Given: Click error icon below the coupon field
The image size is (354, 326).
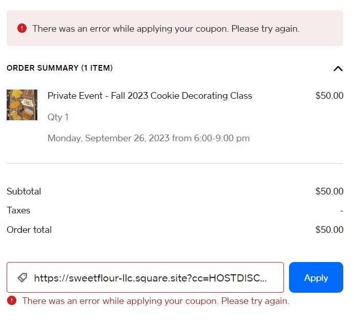Looking at the screenshot, I should (12, 300).
